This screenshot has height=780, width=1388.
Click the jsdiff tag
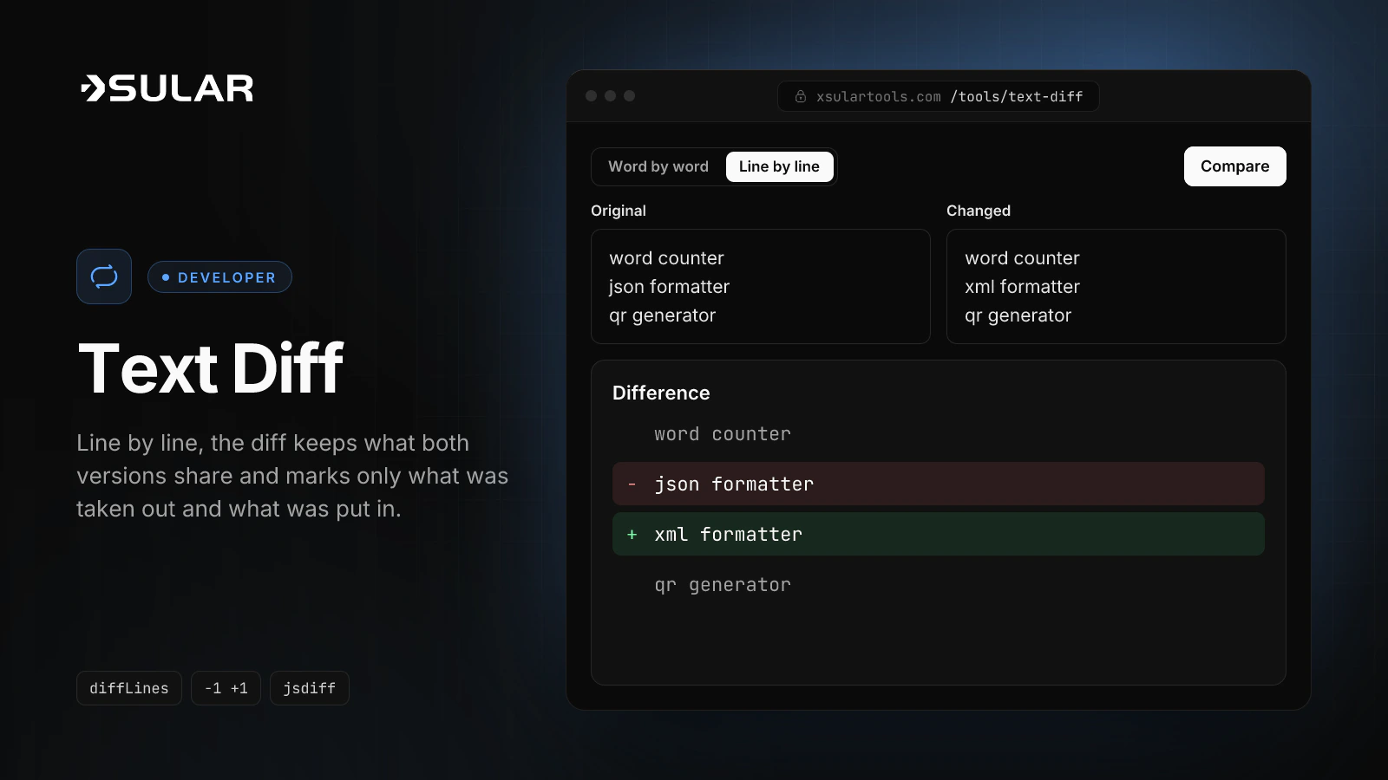[310, 688]
